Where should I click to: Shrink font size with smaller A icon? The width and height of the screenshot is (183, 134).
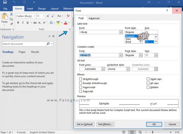(x=53, y=16)
